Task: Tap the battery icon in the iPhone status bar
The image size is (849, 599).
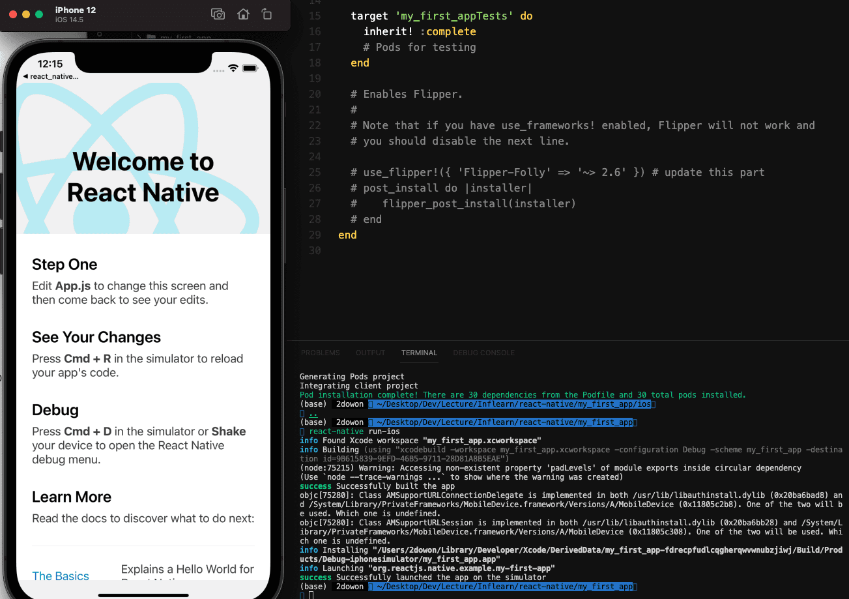Action: (x=250, y=68)
